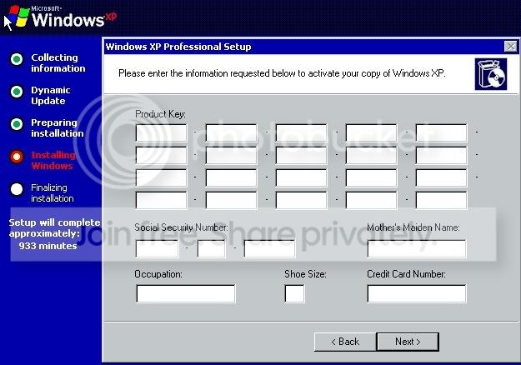Click the first Social Security Number field
This screenshot has height=365, width=521.
158,249
